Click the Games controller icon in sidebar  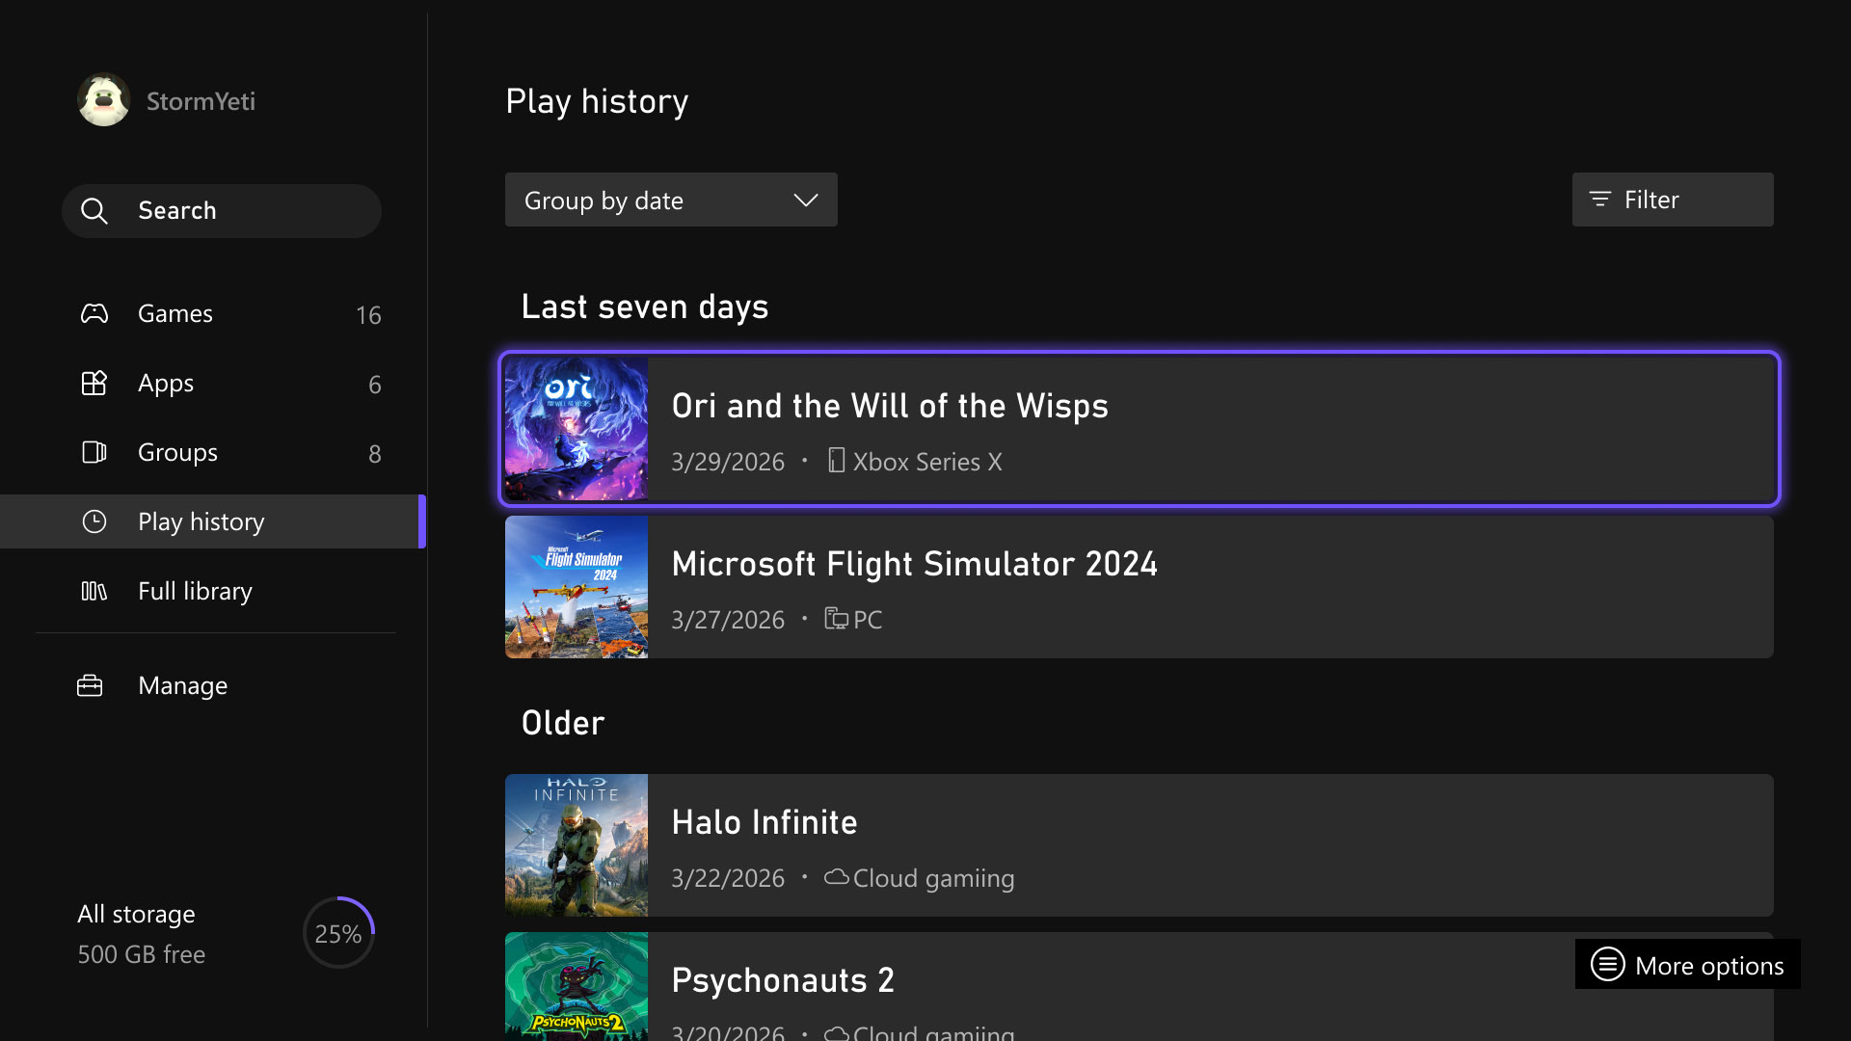pos(94,313)
